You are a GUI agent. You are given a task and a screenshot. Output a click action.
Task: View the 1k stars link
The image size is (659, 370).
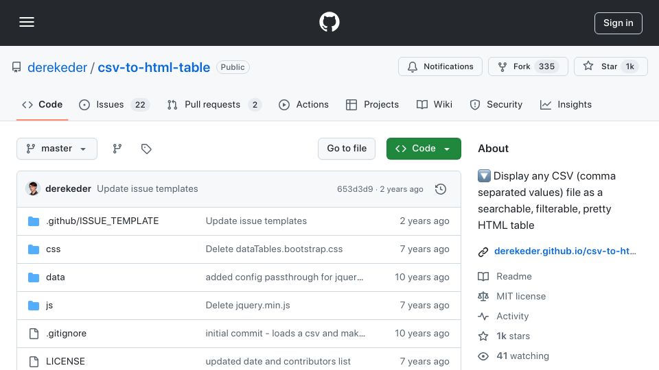tap(513, 336)
